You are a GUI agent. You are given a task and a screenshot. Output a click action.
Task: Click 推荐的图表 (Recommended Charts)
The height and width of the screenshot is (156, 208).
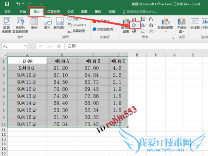pos(126,25)
